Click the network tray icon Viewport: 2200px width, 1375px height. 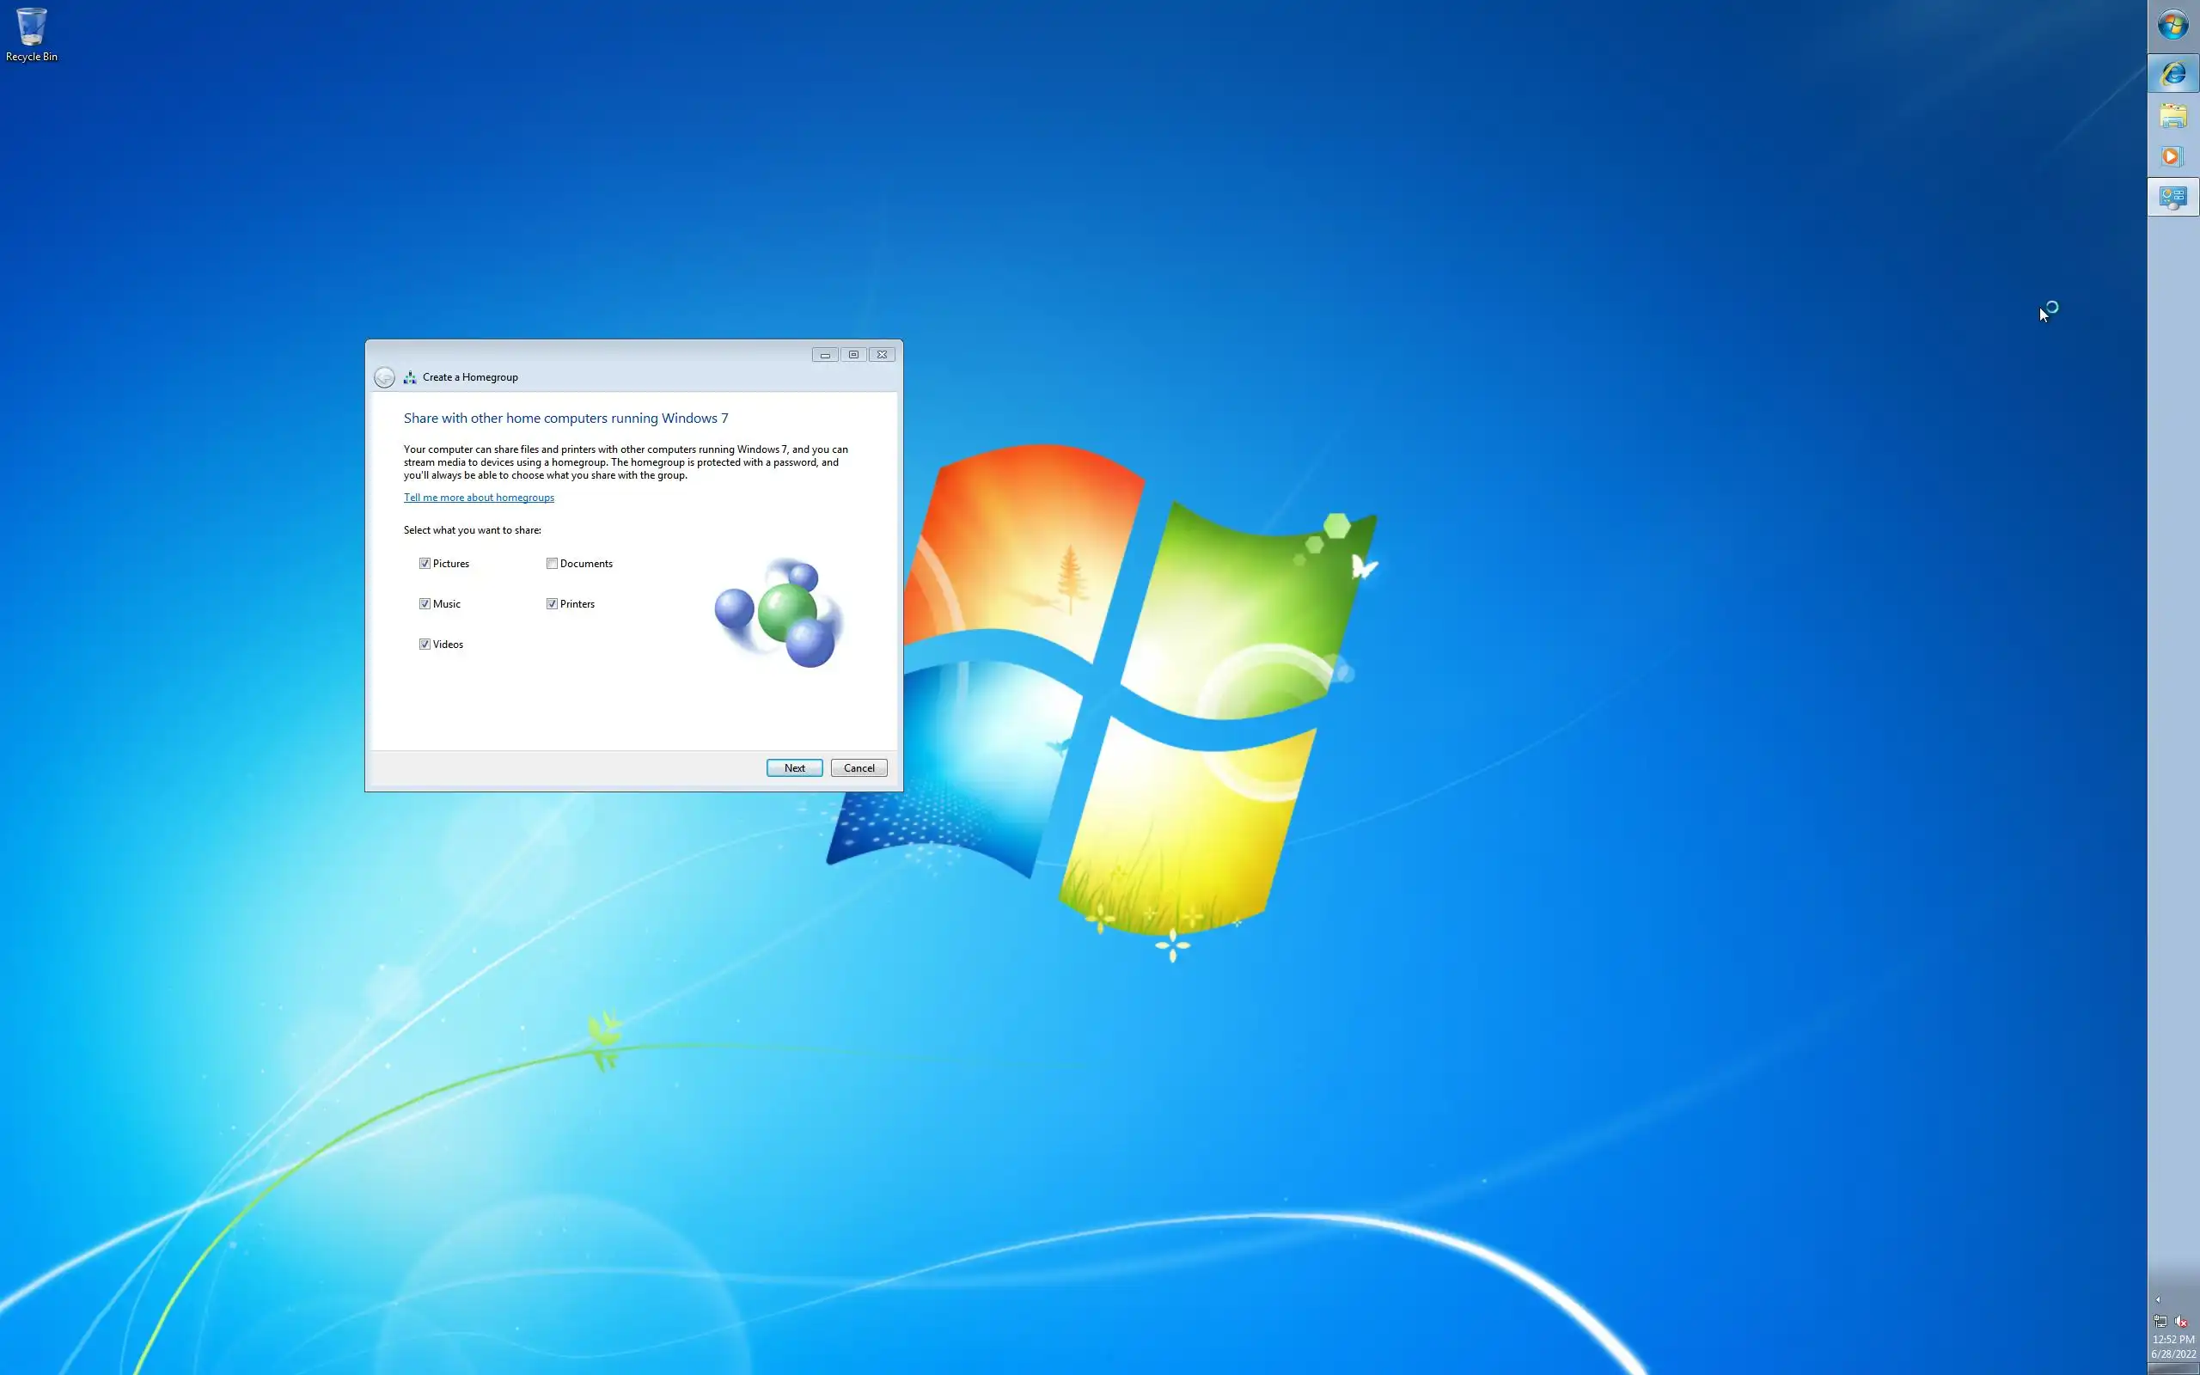(x=2160, y=1322)
